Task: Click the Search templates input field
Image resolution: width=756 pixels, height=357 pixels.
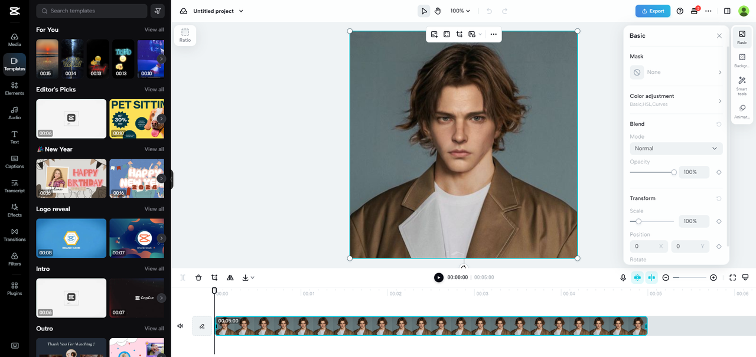Action: 92,11
